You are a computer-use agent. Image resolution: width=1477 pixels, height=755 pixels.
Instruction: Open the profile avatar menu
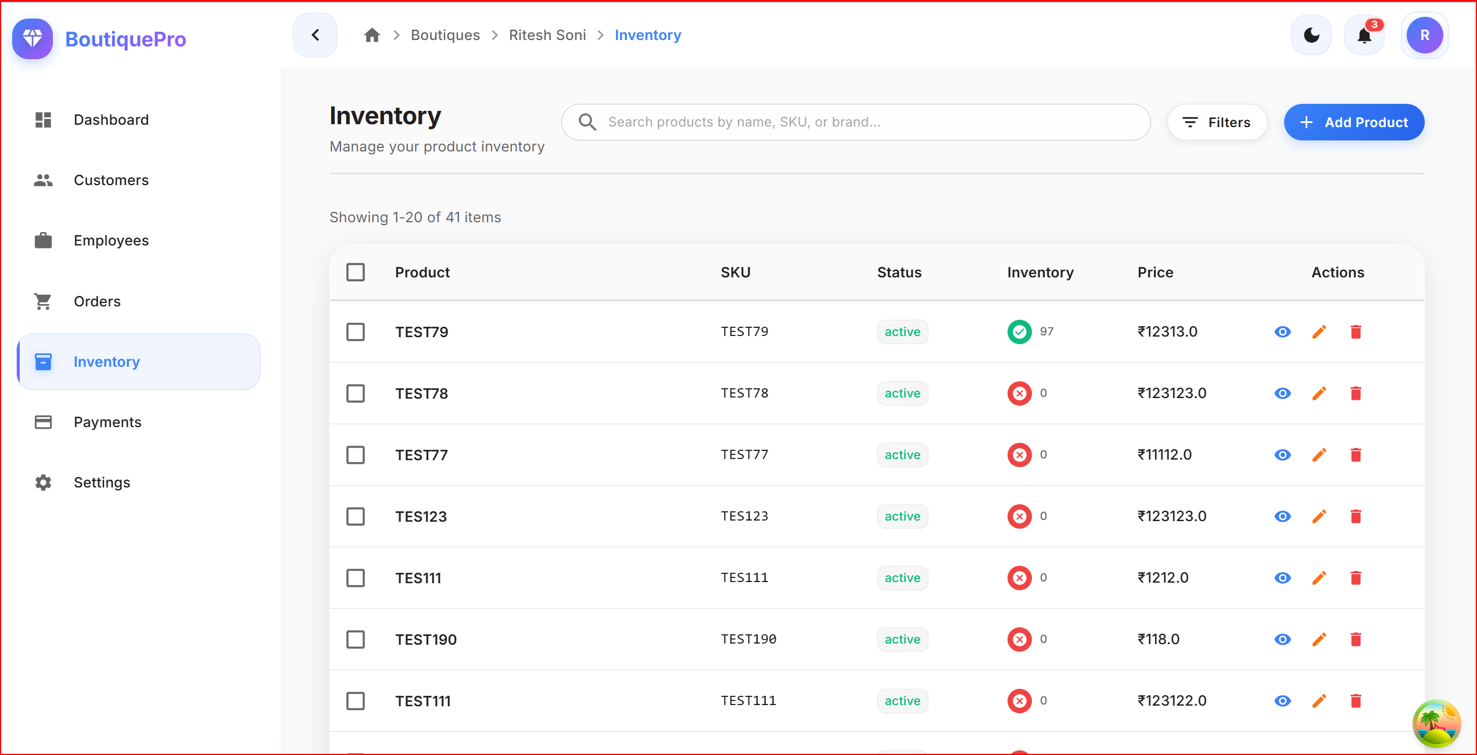point(1425,35)
